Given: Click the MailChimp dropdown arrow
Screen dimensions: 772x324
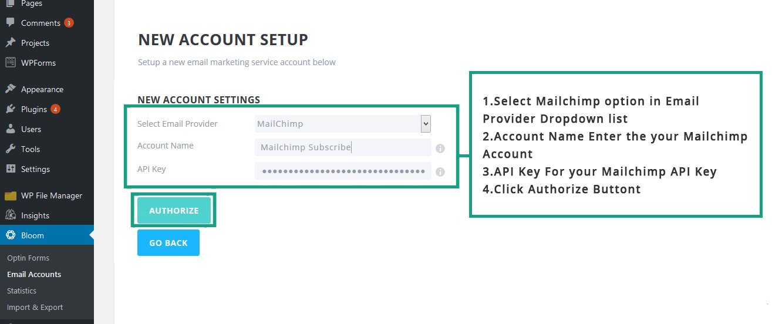Looking at the screenshot, I should pos(426,124).
